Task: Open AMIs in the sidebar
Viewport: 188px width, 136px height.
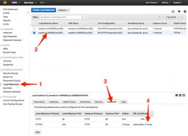Action: point(5,49)
